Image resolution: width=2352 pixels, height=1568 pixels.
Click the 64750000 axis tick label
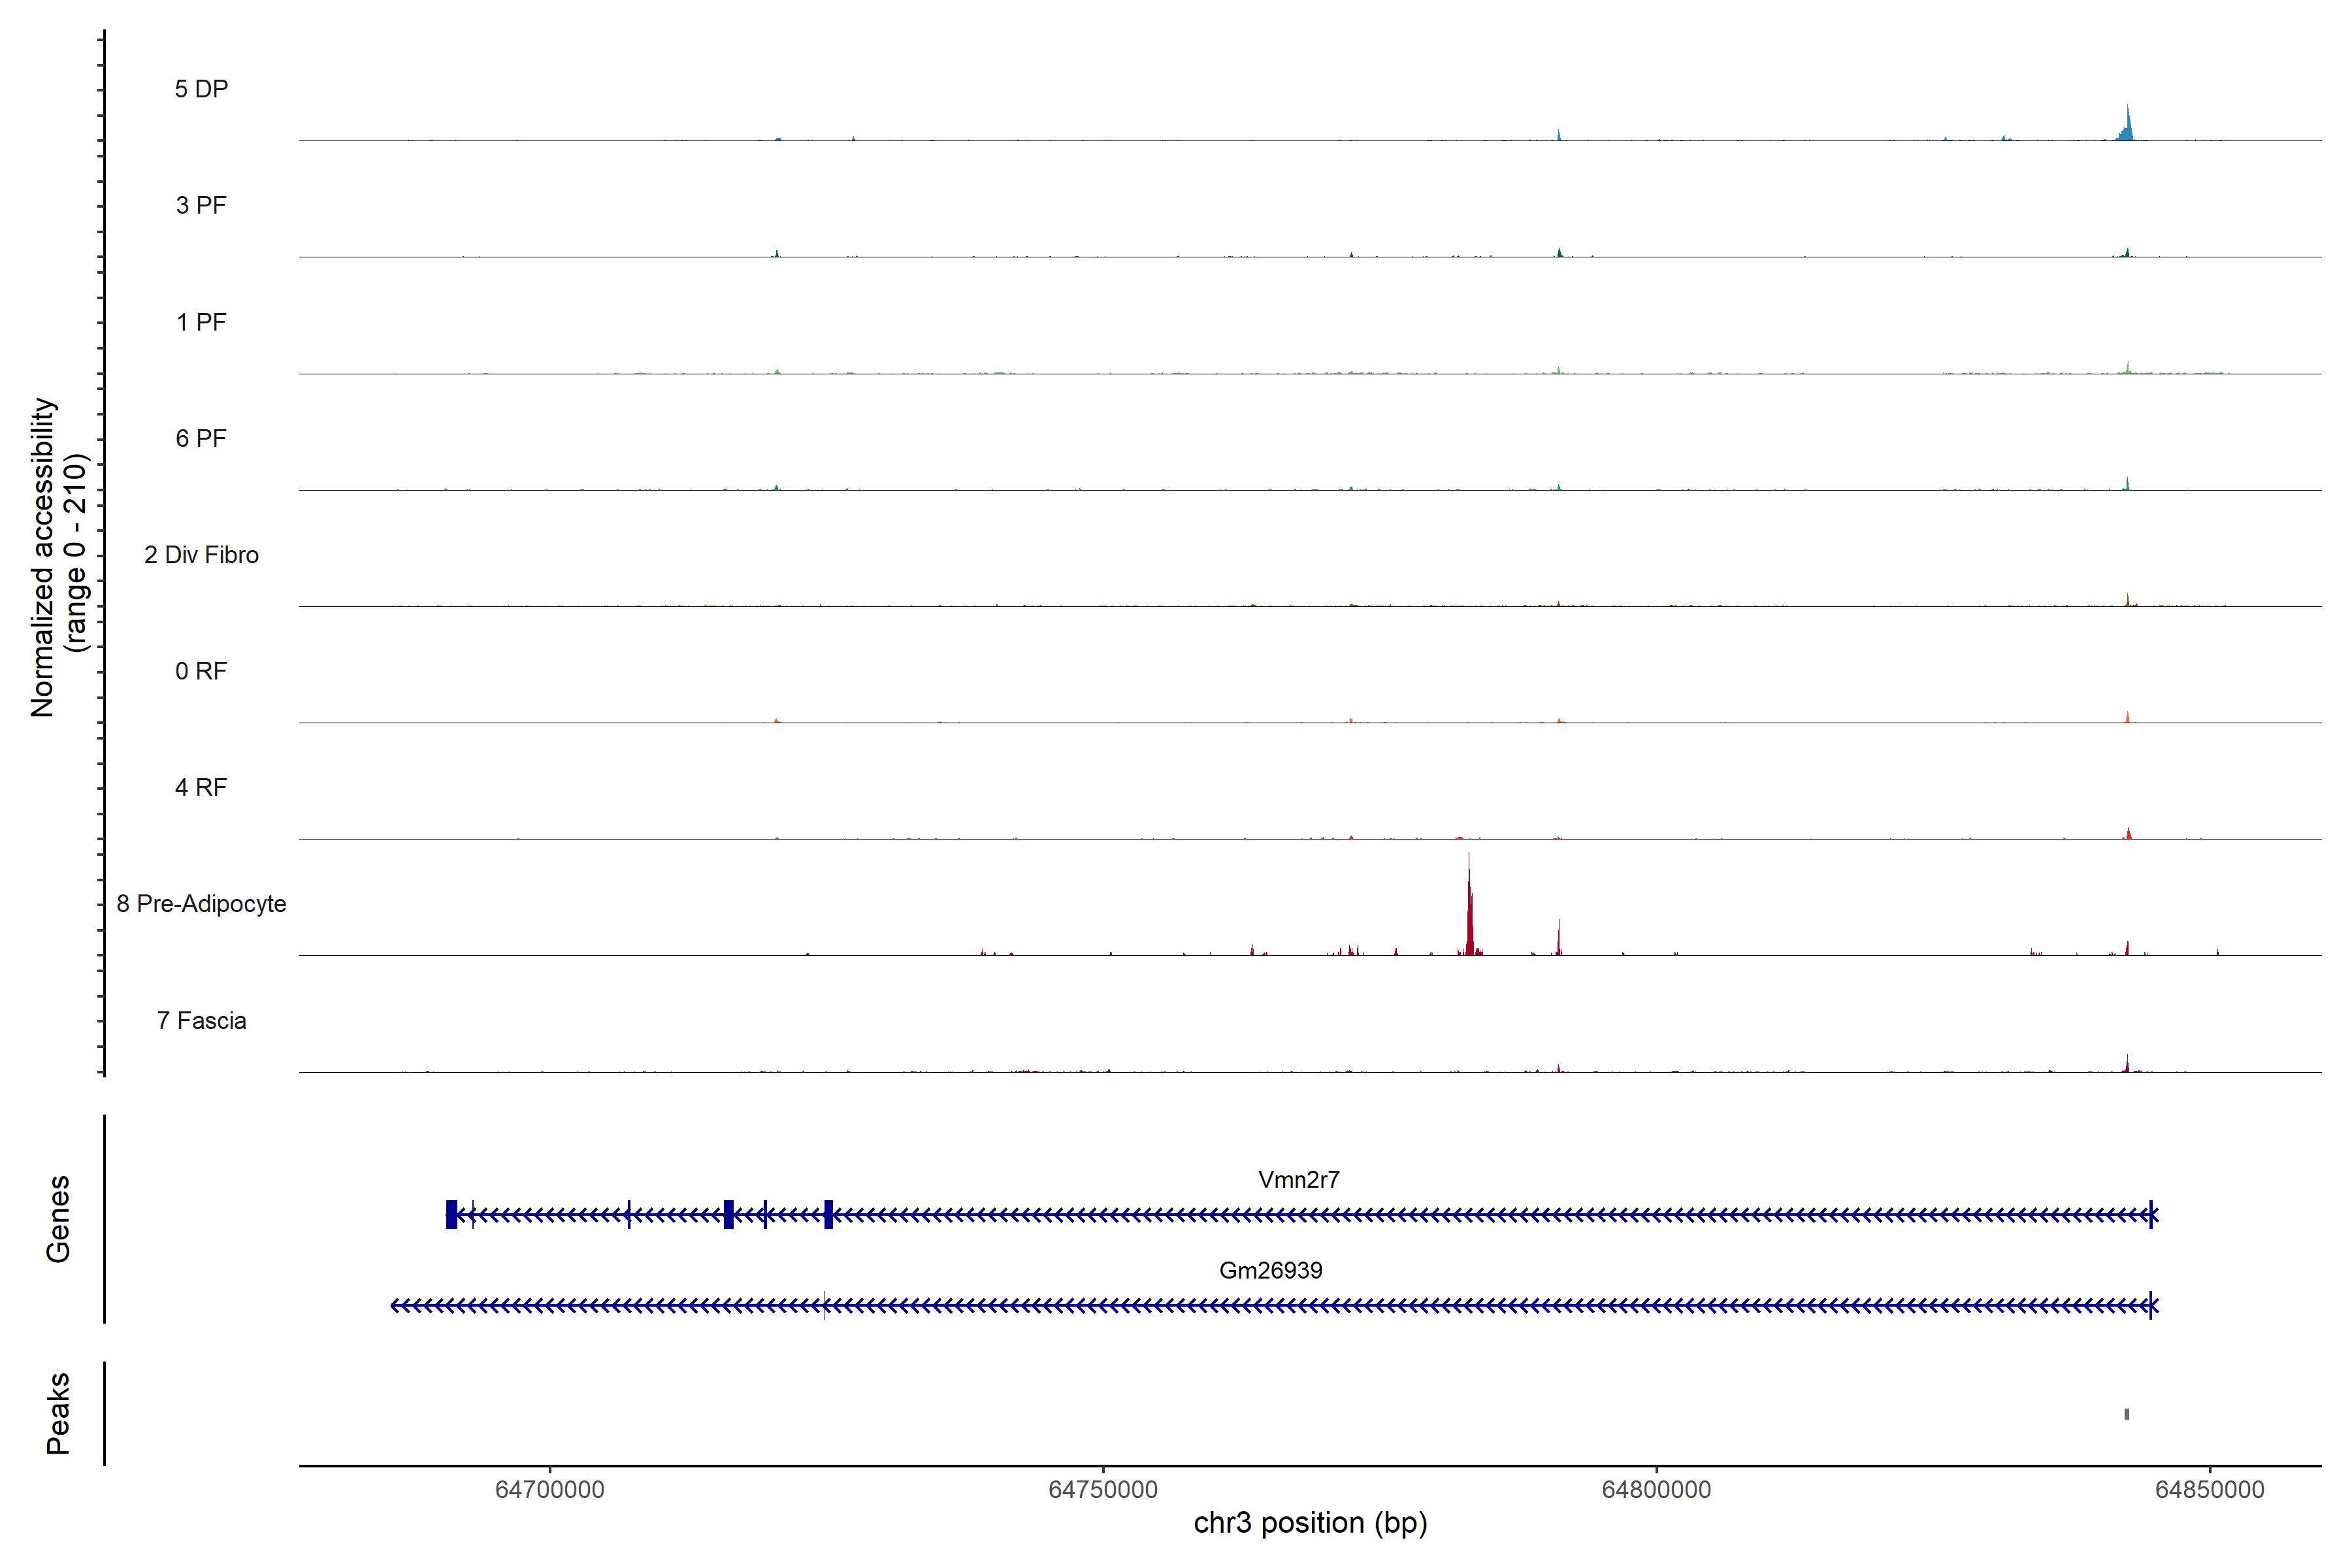click(1102, 1490)
